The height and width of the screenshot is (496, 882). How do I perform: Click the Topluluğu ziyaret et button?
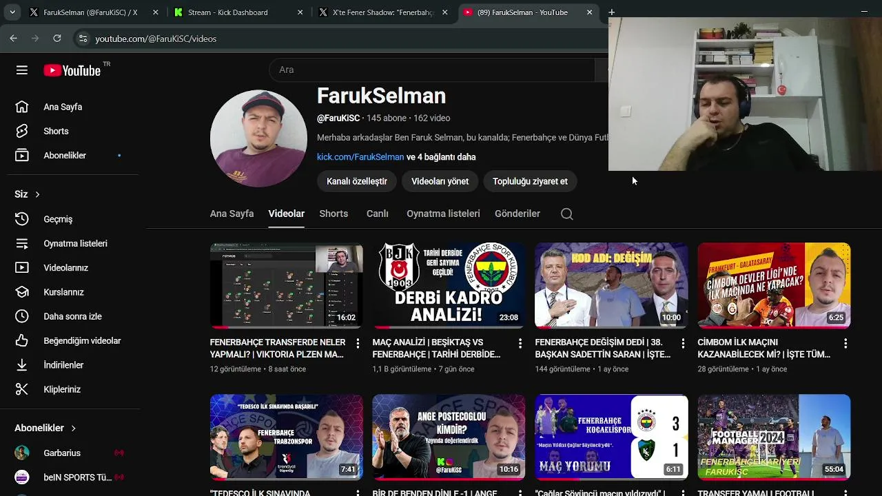(530, 181)
